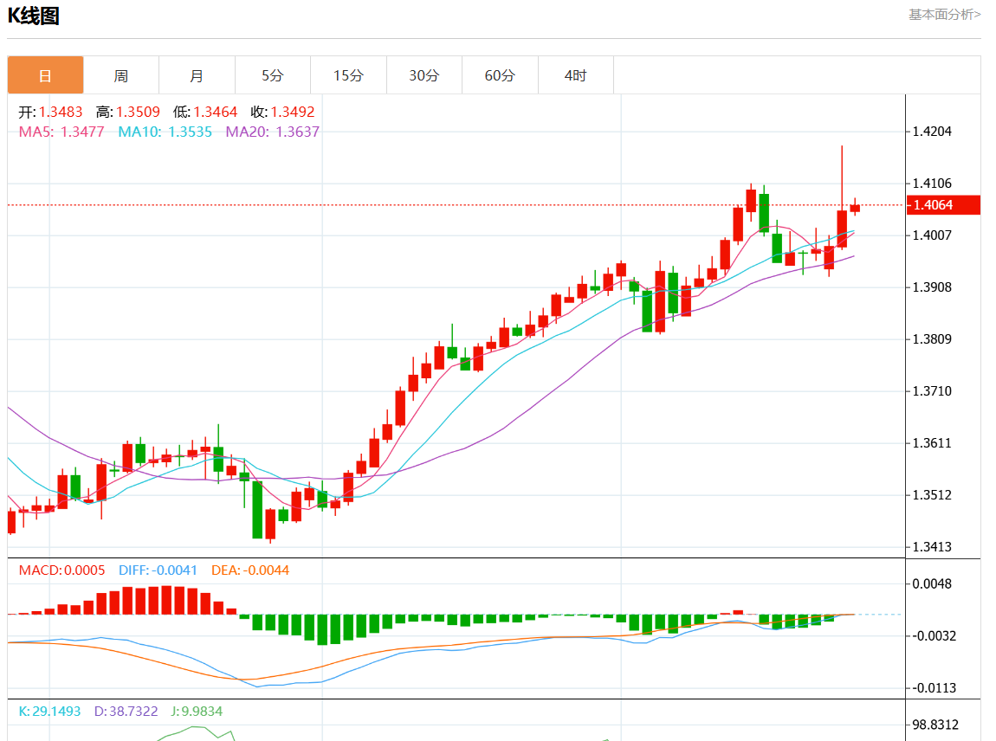Click the -0.0032 MACD axis label
Image resolution: width=996 pixels, height=741 pixels.
coord(934,636)
